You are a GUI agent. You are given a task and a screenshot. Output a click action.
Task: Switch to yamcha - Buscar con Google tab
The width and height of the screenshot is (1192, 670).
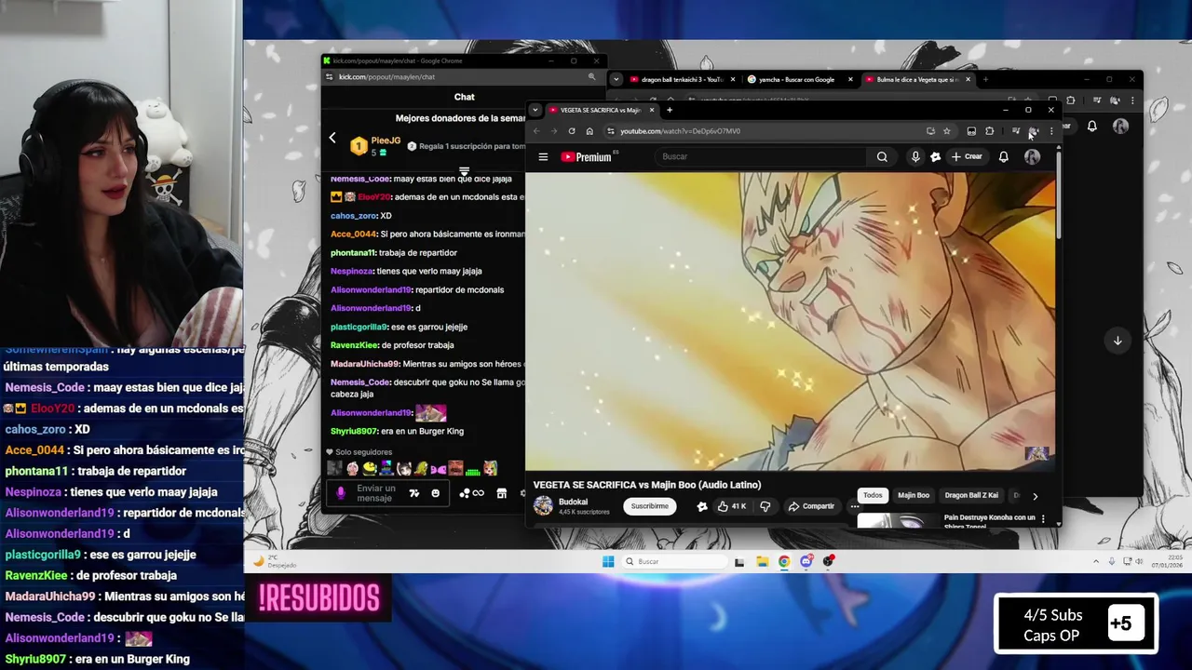pos(798,79)
